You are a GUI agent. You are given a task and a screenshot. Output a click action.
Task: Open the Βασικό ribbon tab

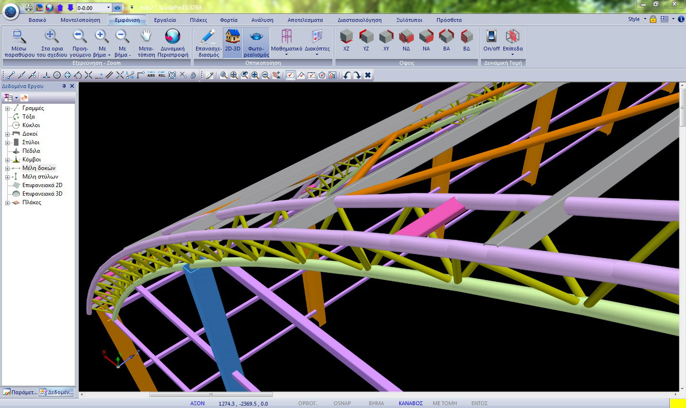(x=37, y=20)
